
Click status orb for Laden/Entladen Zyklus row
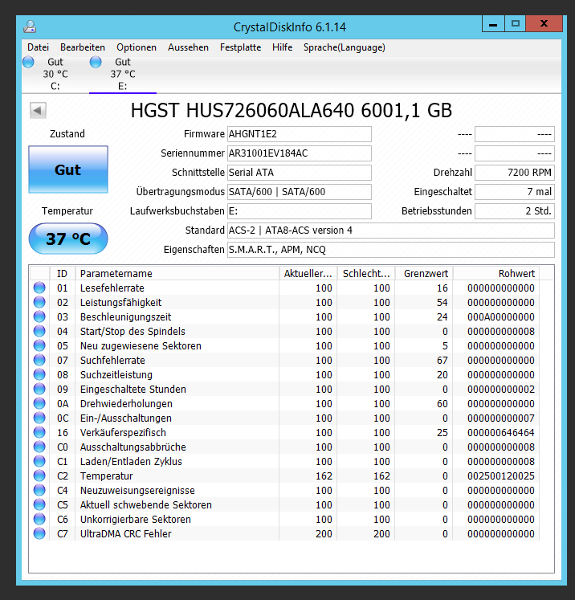(39, 461)
